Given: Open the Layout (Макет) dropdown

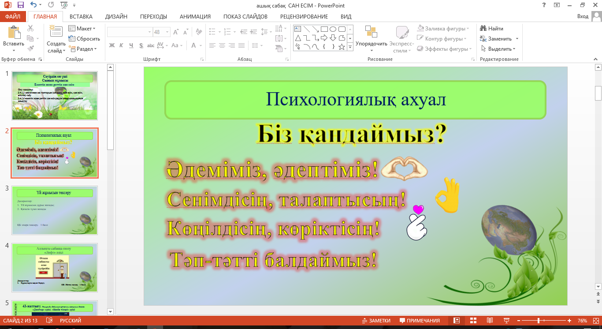Looking at the screenshot, I should coord(82,28).
